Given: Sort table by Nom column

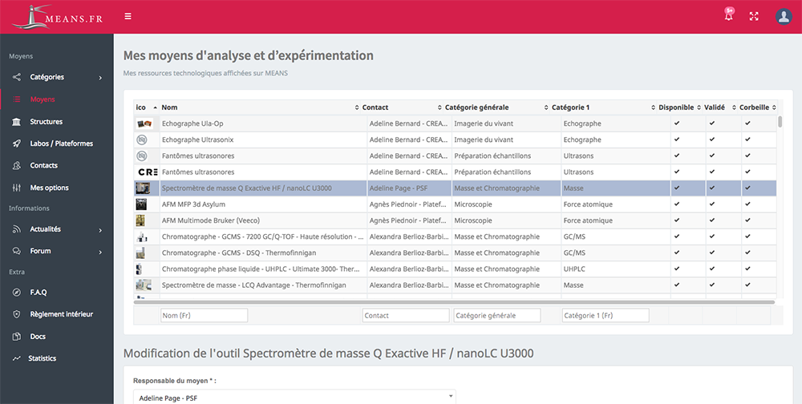Looking at the screenshot, I should pyautogui.click(x=260, y=107).
